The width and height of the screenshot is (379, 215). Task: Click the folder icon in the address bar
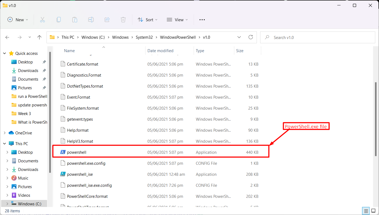[52, 37]
